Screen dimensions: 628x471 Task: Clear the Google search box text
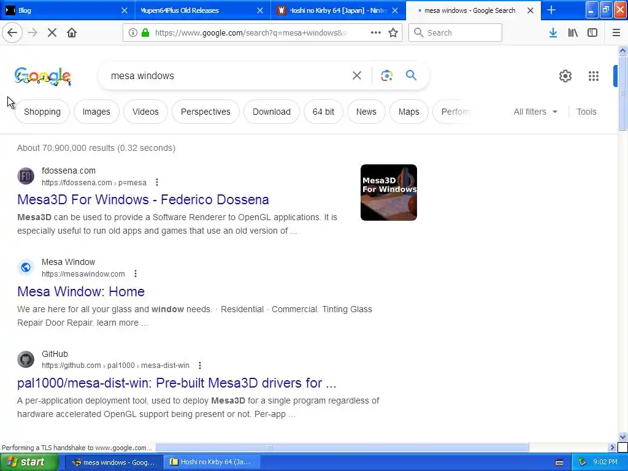(356, 75)
